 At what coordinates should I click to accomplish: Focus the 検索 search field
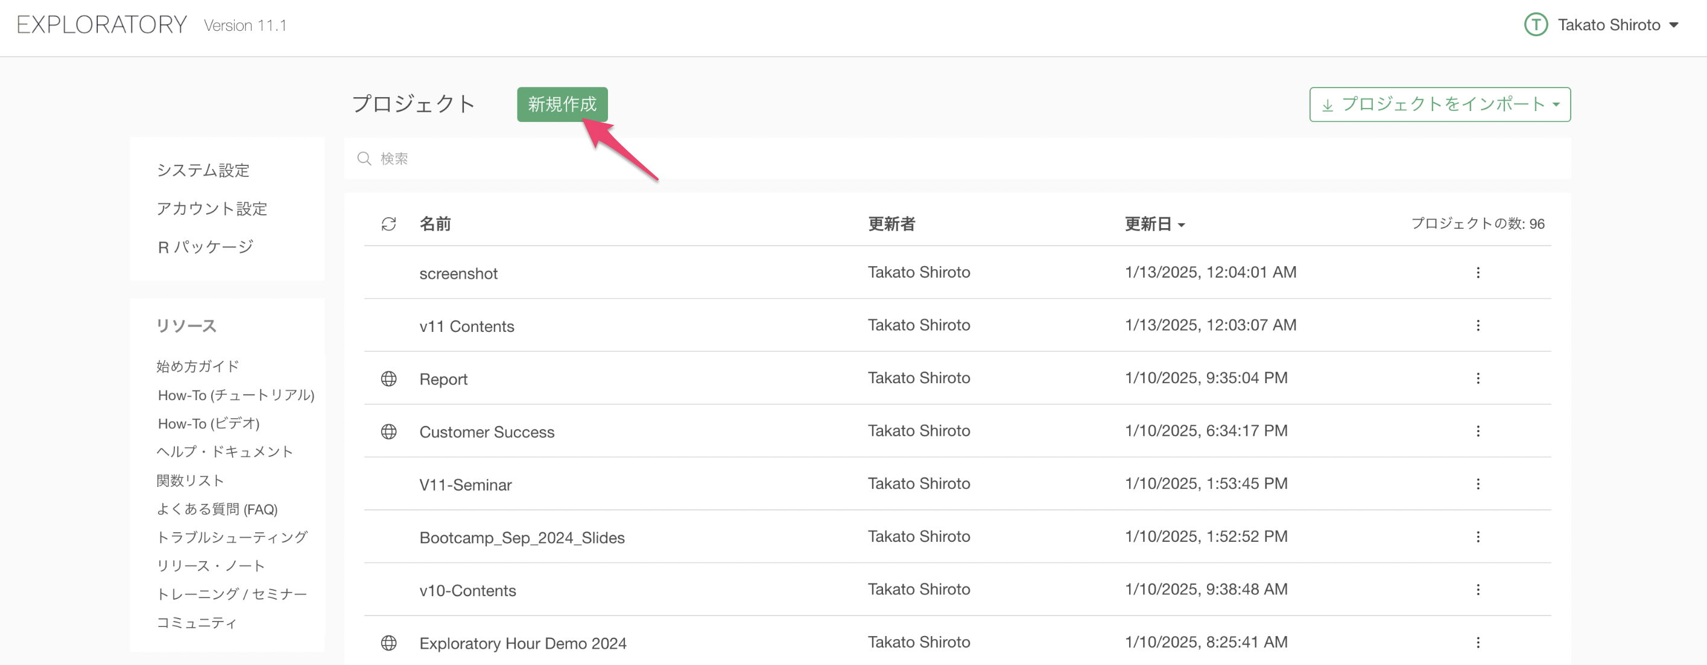click(957, 159)
